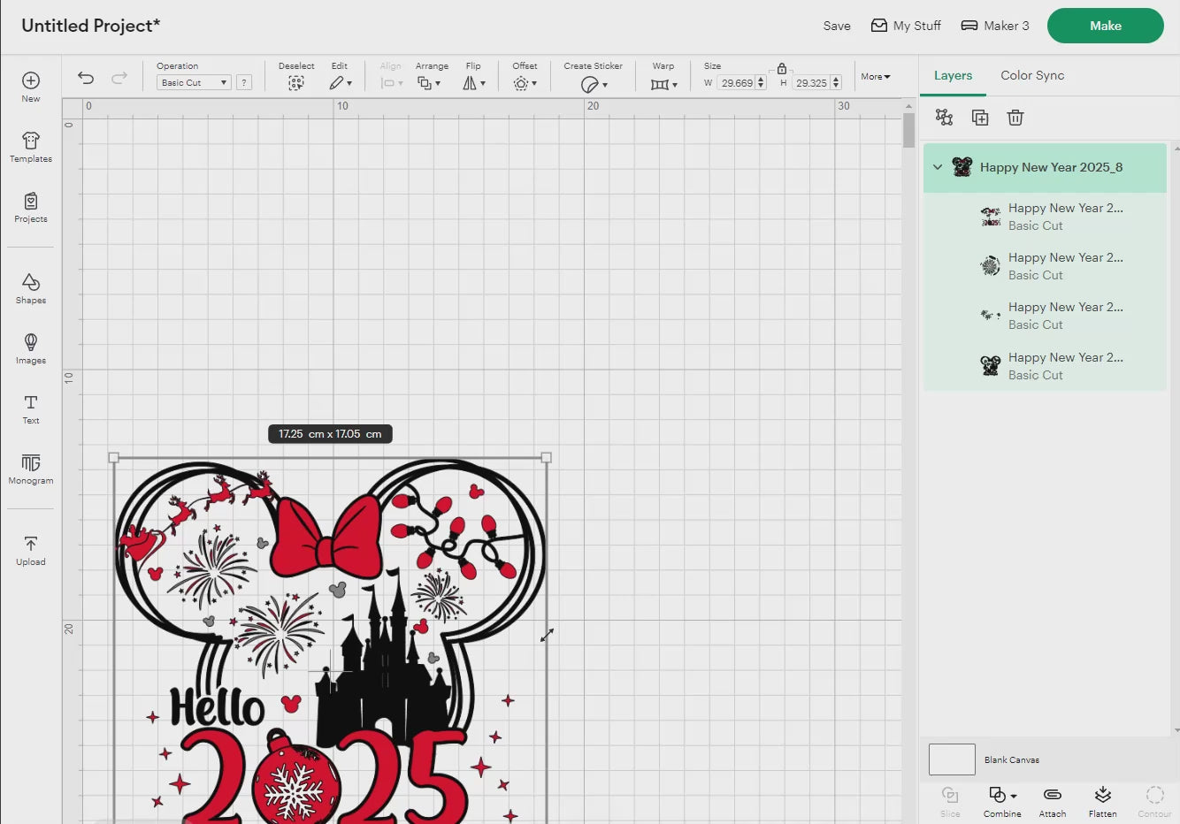Open the Projects panel
The height and width of the screenshot is (824, 1180).
pyautogui.click(x=31, y=207)
